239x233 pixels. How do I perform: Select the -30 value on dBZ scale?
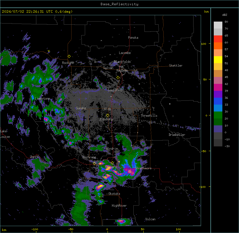pos(227,146)
